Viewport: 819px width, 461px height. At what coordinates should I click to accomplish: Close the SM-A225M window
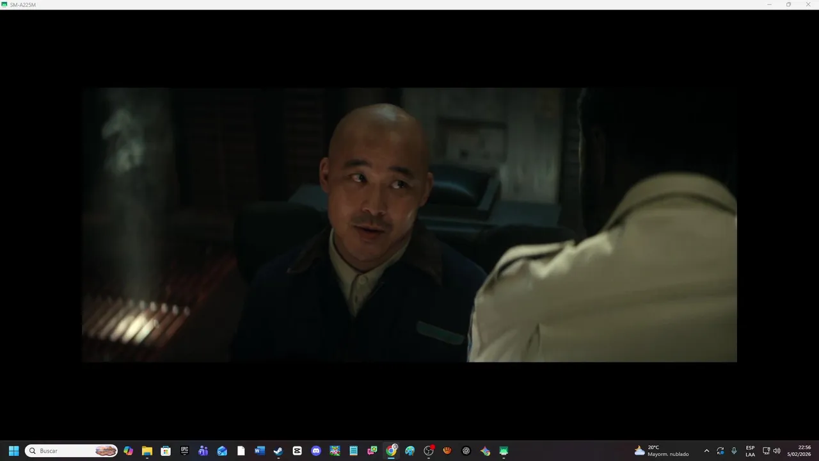click(808, 4)
